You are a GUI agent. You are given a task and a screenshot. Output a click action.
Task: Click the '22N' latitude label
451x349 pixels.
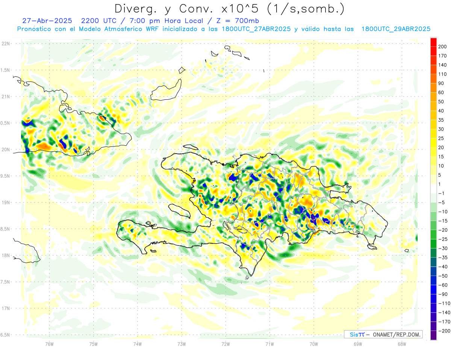(x=5, y=43)
